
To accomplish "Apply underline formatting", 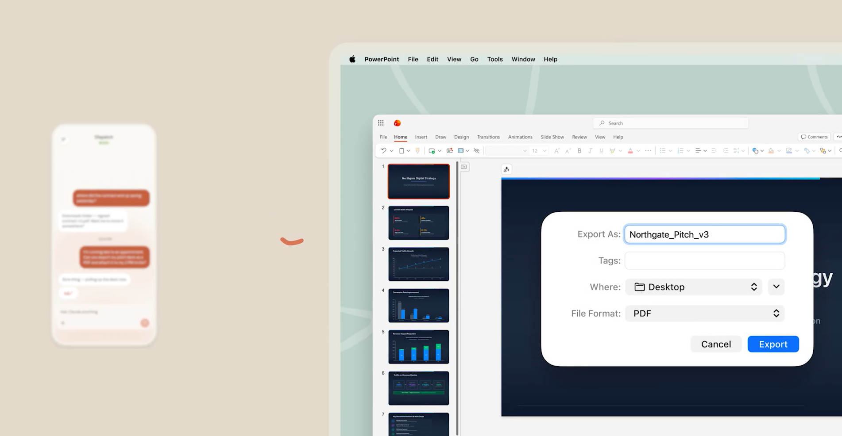I will click(601, 150).
